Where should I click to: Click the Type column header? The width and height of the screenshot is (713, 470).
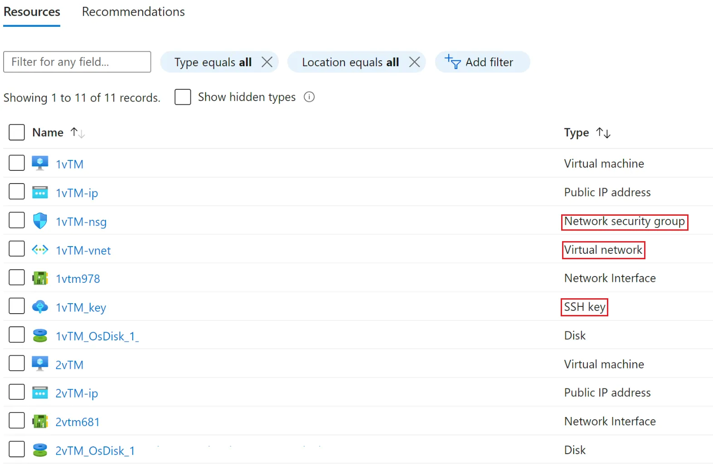click(x=576, y=133)
